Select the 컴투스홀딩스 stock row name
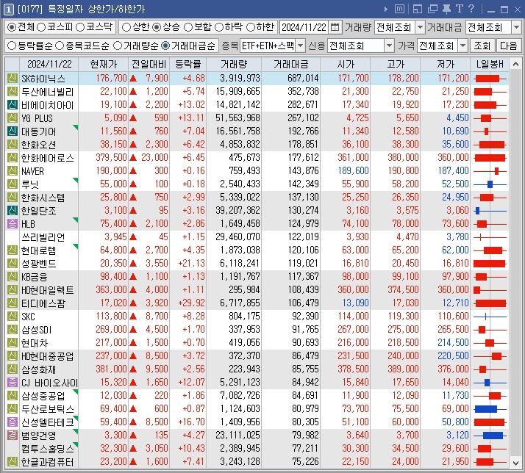The width and height of the screenshot is (525, 473). pos(48,448)
